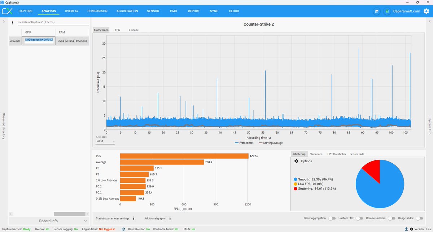Open the CLOUD tab
The height and width of the screenshot is (232, 433).
click(x=234, y=11)
